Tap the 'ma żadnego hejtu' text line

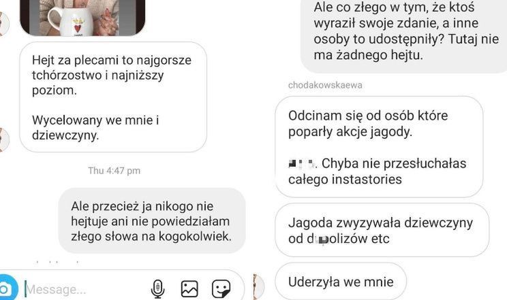(x=368, y=55)
